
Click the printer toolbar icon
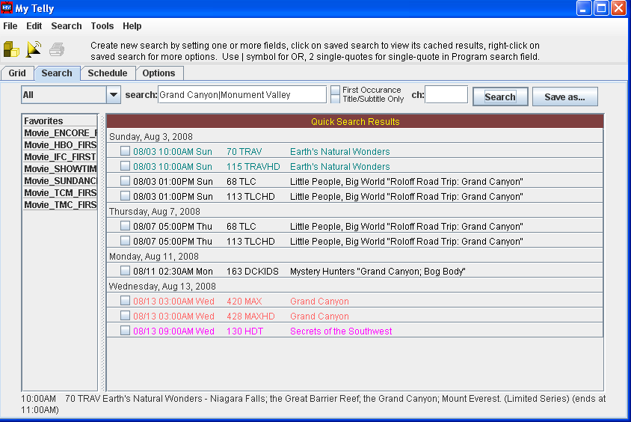coord(57,50)
